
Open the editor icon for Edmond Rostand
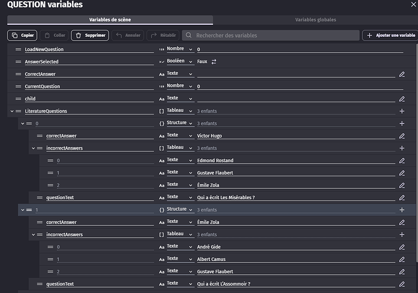point(402,160)
